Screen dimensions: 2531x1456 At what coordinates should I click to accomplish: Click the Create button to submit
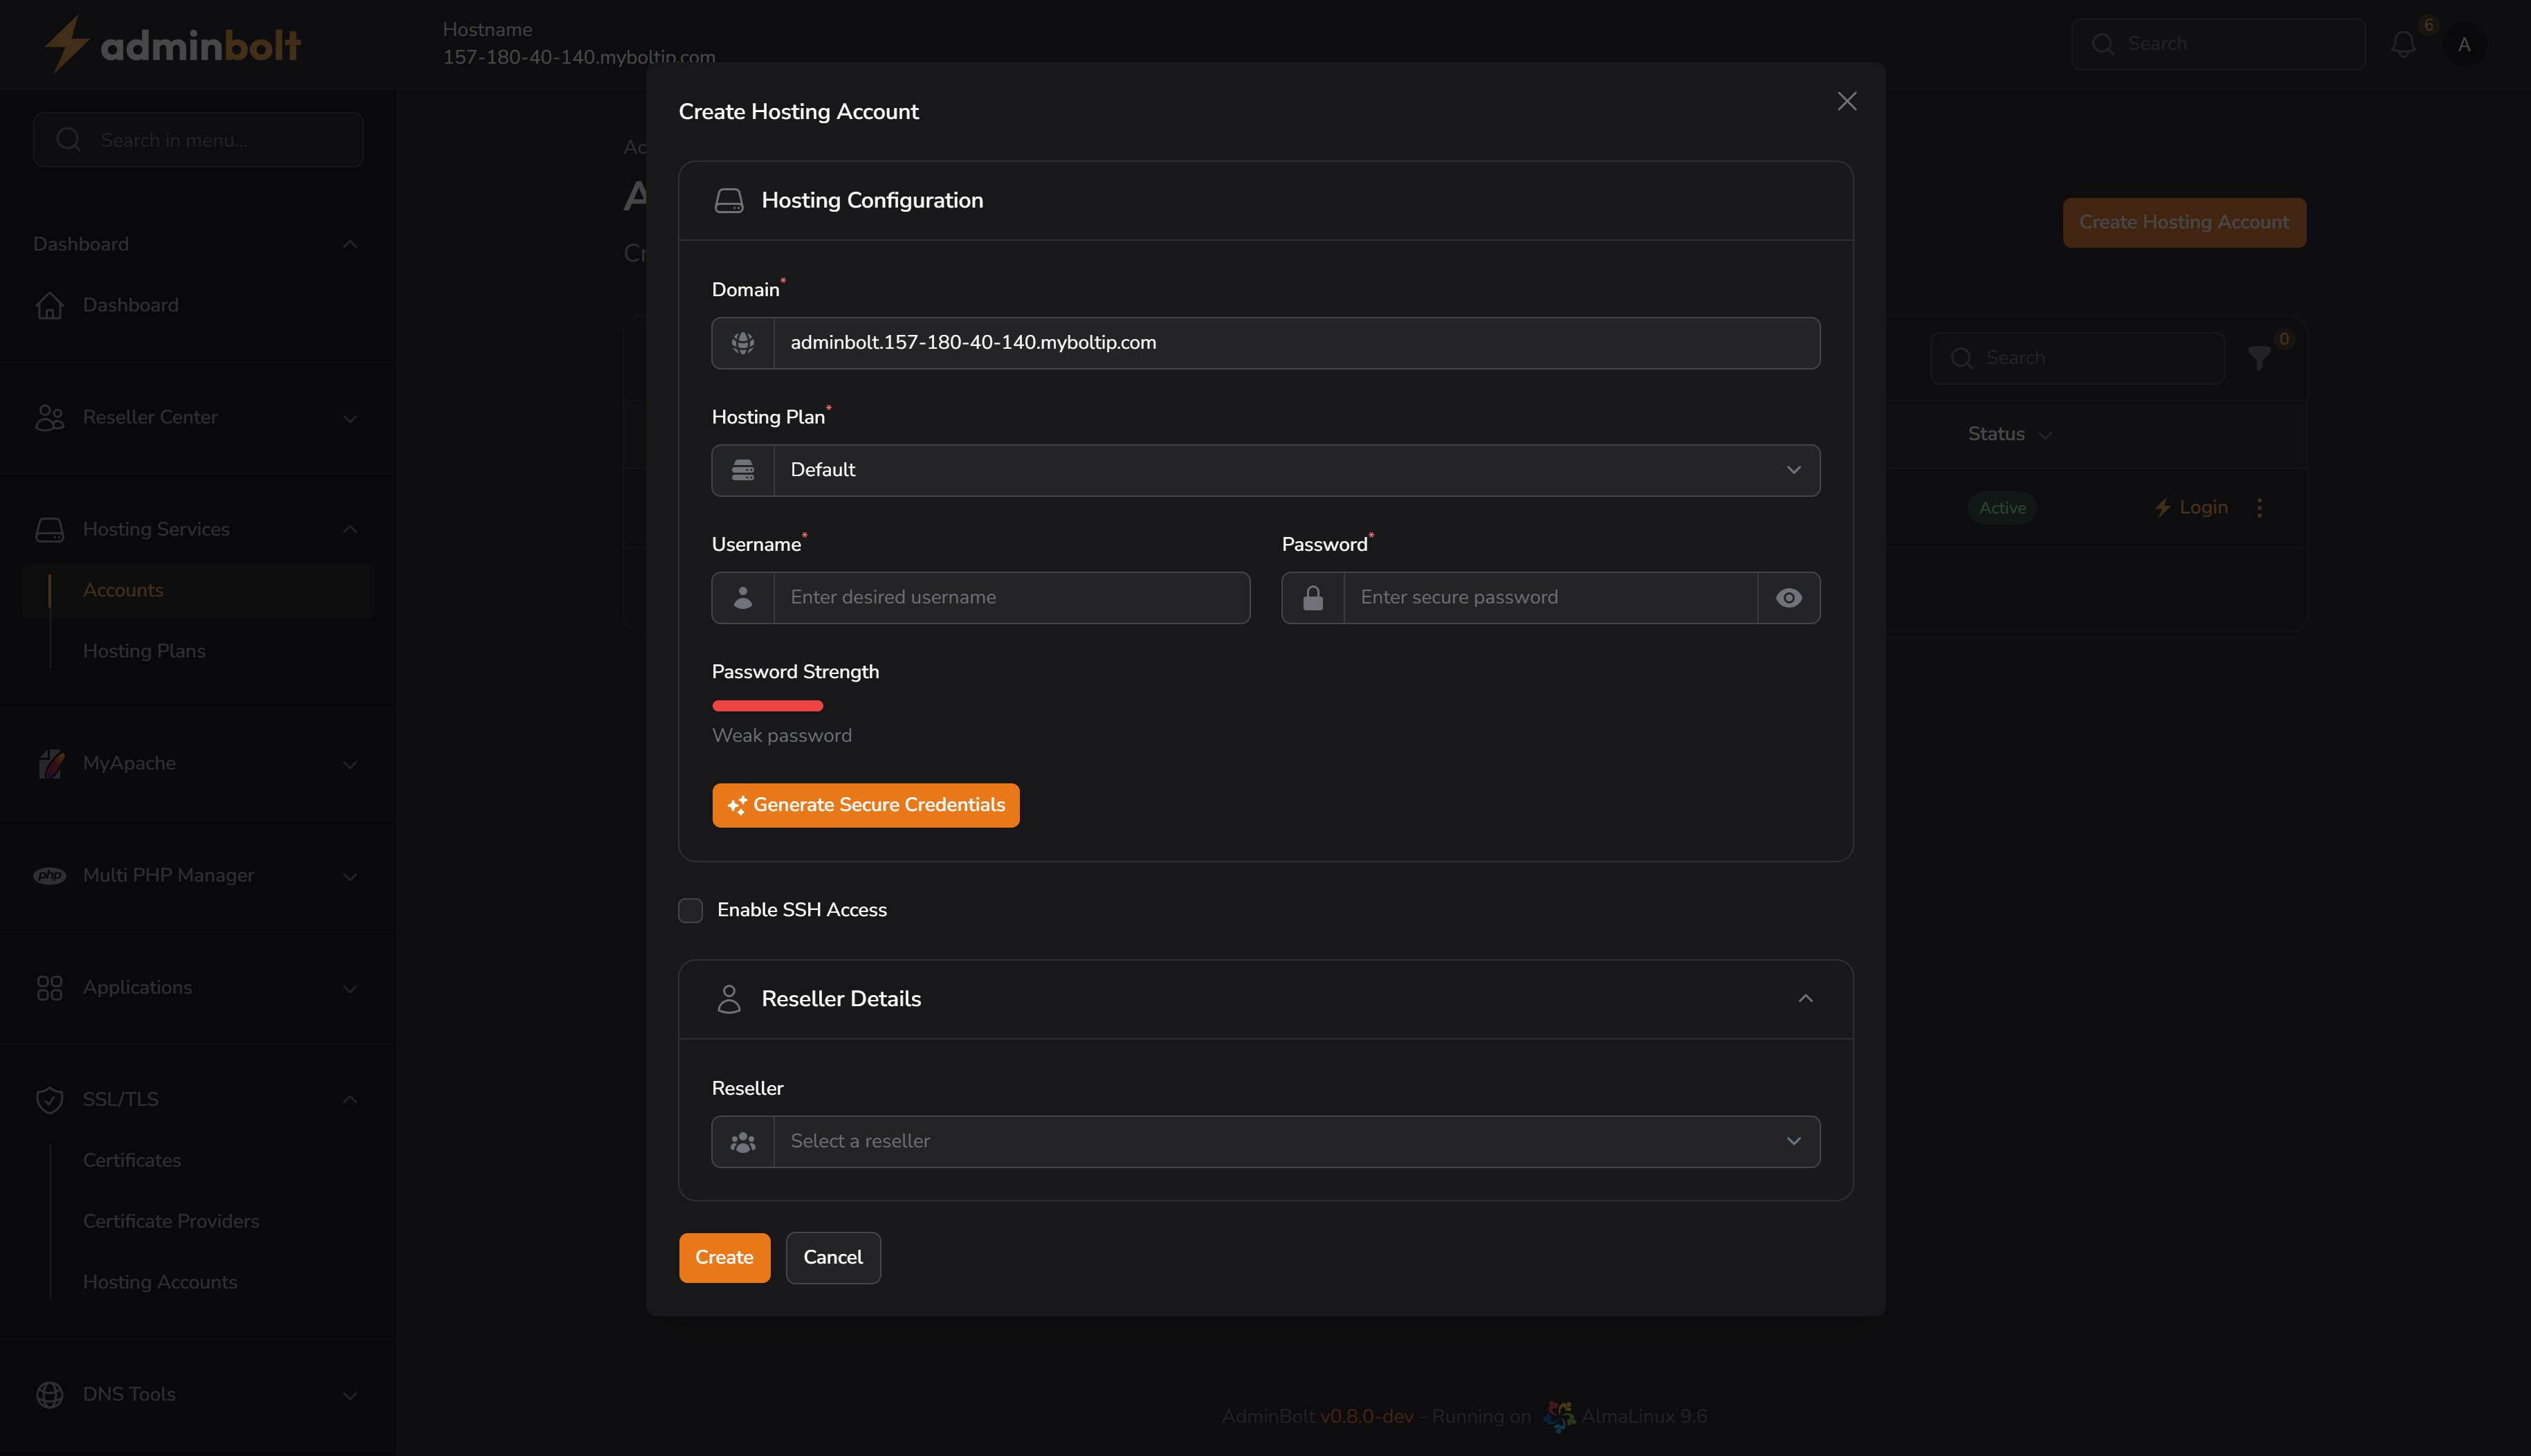coord(724,1257)
